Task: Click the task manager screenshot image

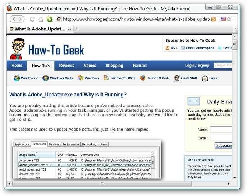Action: click(87, 159)
